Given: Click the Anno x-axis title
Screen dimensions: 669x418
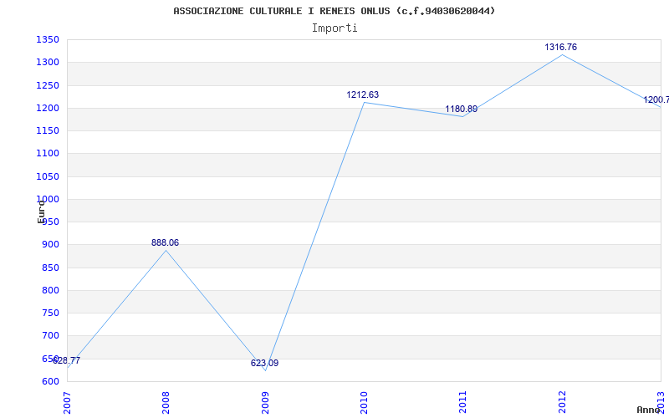Looking at the screenshot, I should pyautogui.click(x=651, y=410).
